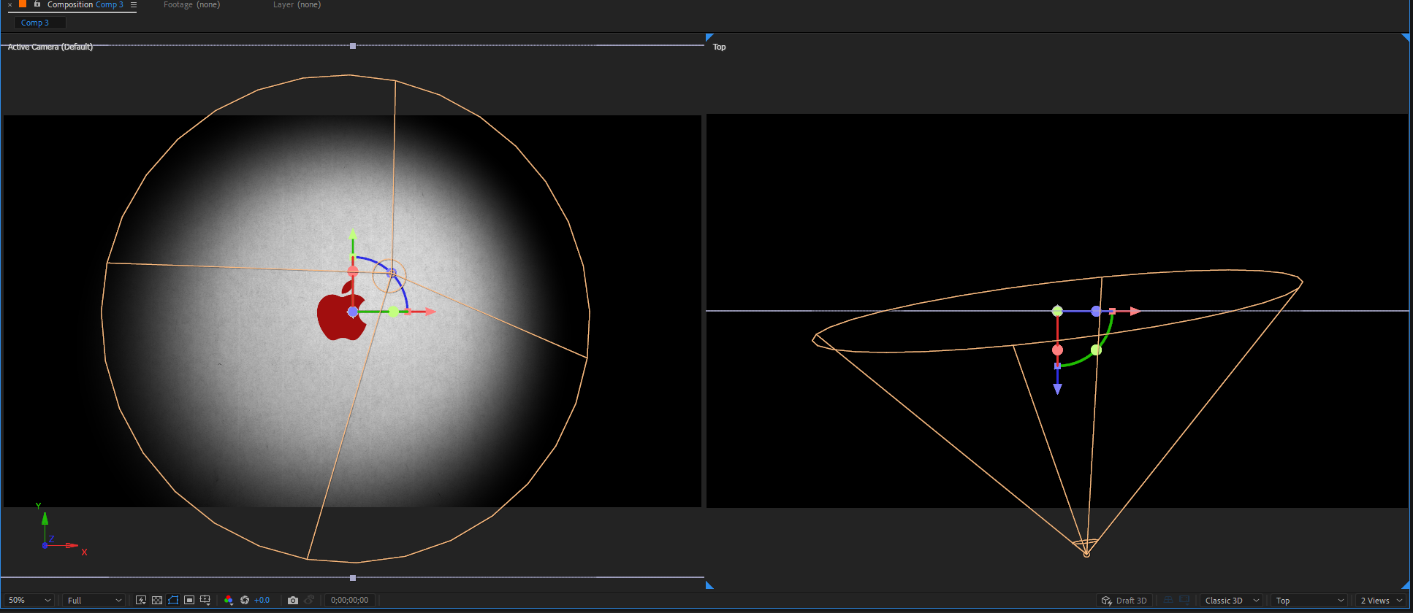Open the 50% magnification dropdown
The width and height of the screenshot is (1413, 613).
click(29, 600)
